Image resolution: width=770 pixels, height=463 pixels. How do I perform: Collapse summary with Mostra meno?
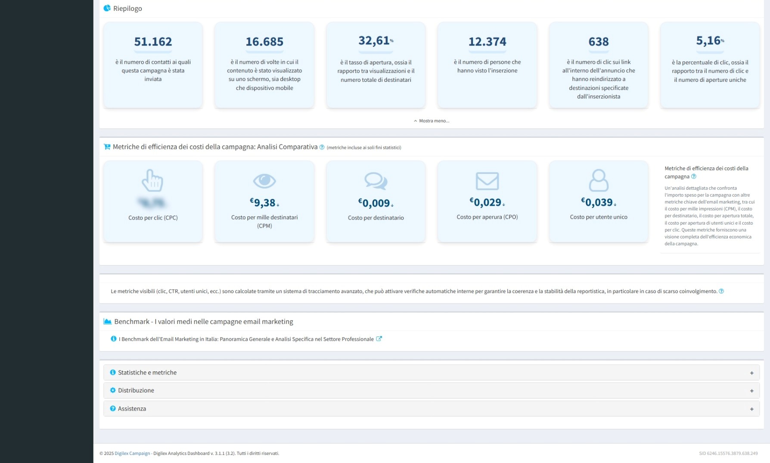click(432, 121)
